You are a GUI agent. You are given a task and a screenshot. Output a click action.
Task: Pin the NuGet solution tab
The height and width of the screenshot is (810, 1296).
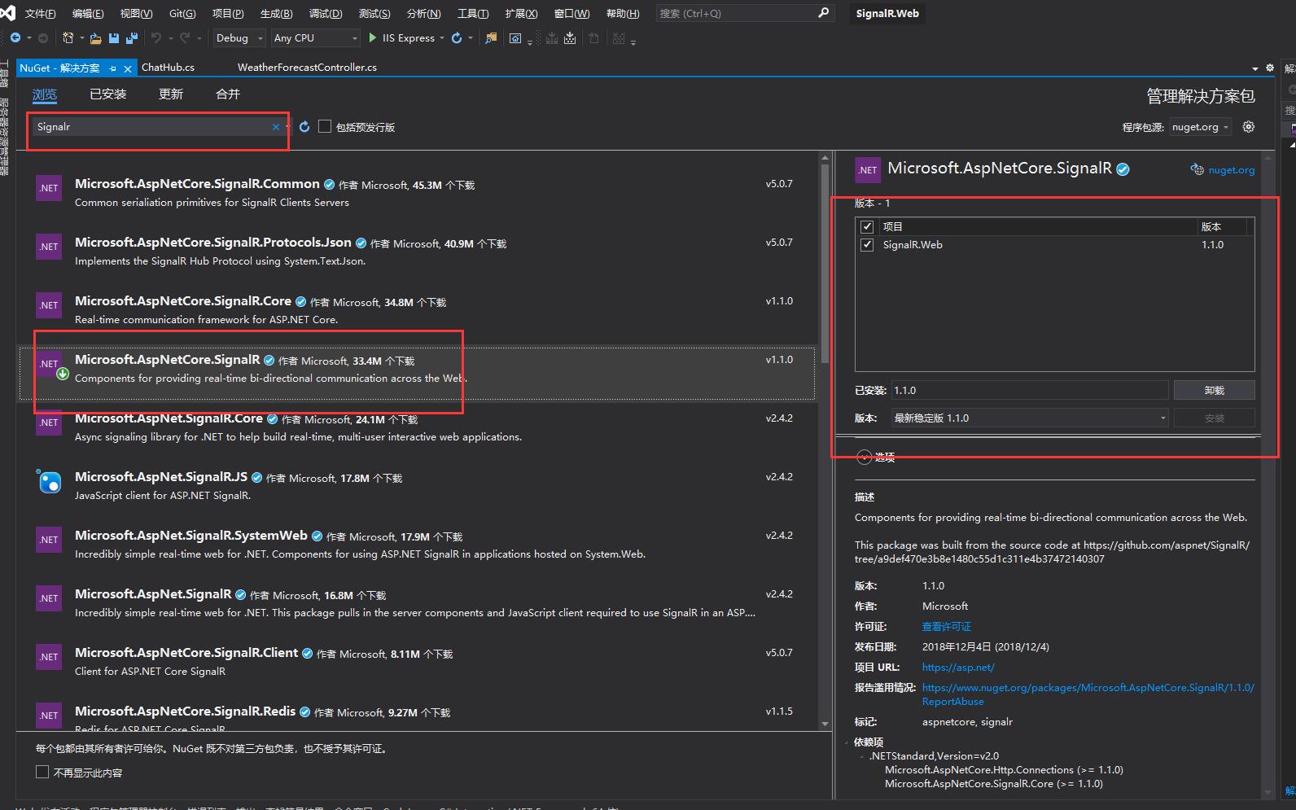[112, 68]
